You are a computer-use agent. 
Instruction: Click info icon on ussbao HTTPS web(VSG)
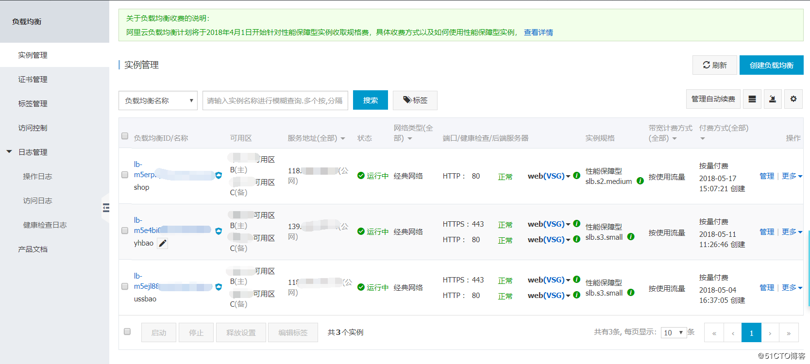coord(576,280)
